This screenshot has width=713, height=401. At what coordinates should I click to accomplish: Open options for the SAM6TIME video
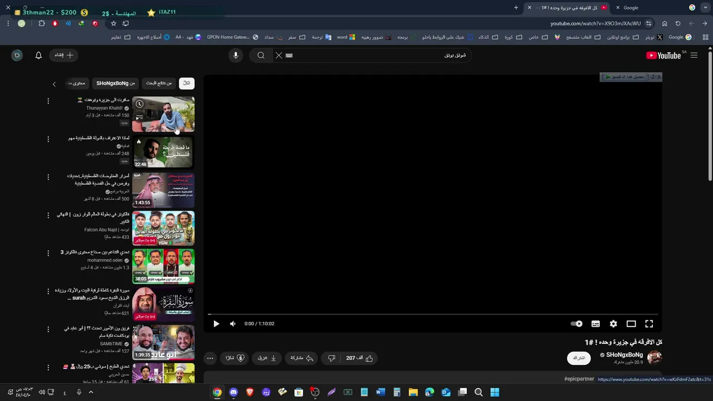point(48,329)
